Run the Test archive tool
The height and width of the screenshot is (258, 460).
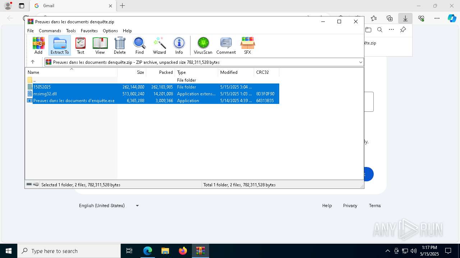tap(80, 46)
